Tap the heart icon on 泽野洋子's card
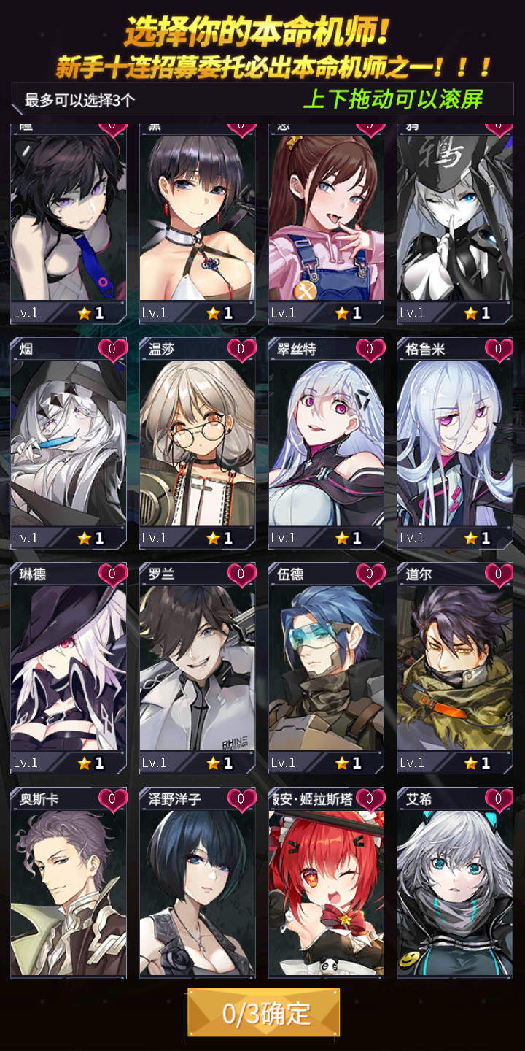The height and width of the screenshot is (1051, 525). 241,799
